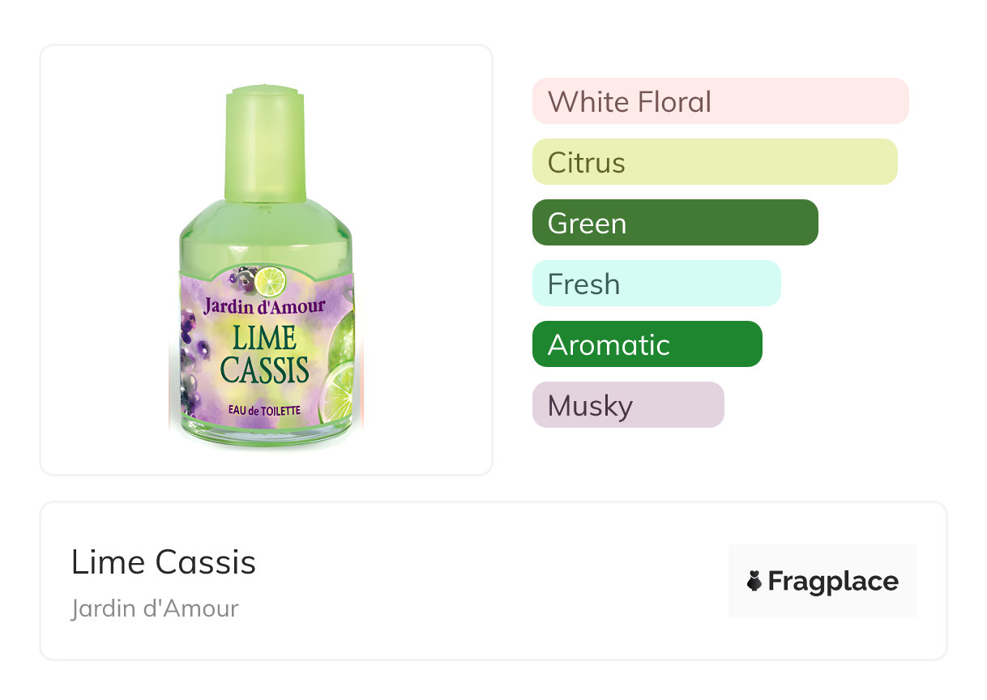Click the green perfume bottle cap
This screenshot has height=700, width=987.
[265, 146]
